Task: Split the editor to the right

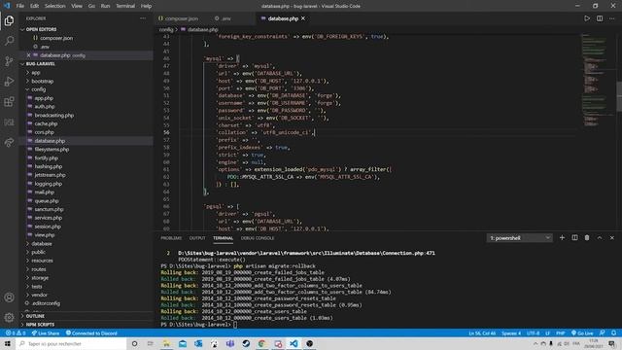Action: (x=600, y=18)
